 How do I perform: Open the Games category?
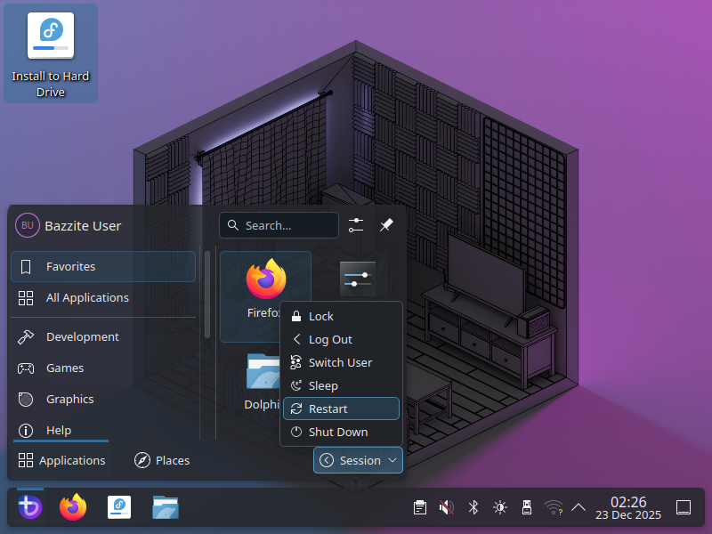tap(103, 368)
